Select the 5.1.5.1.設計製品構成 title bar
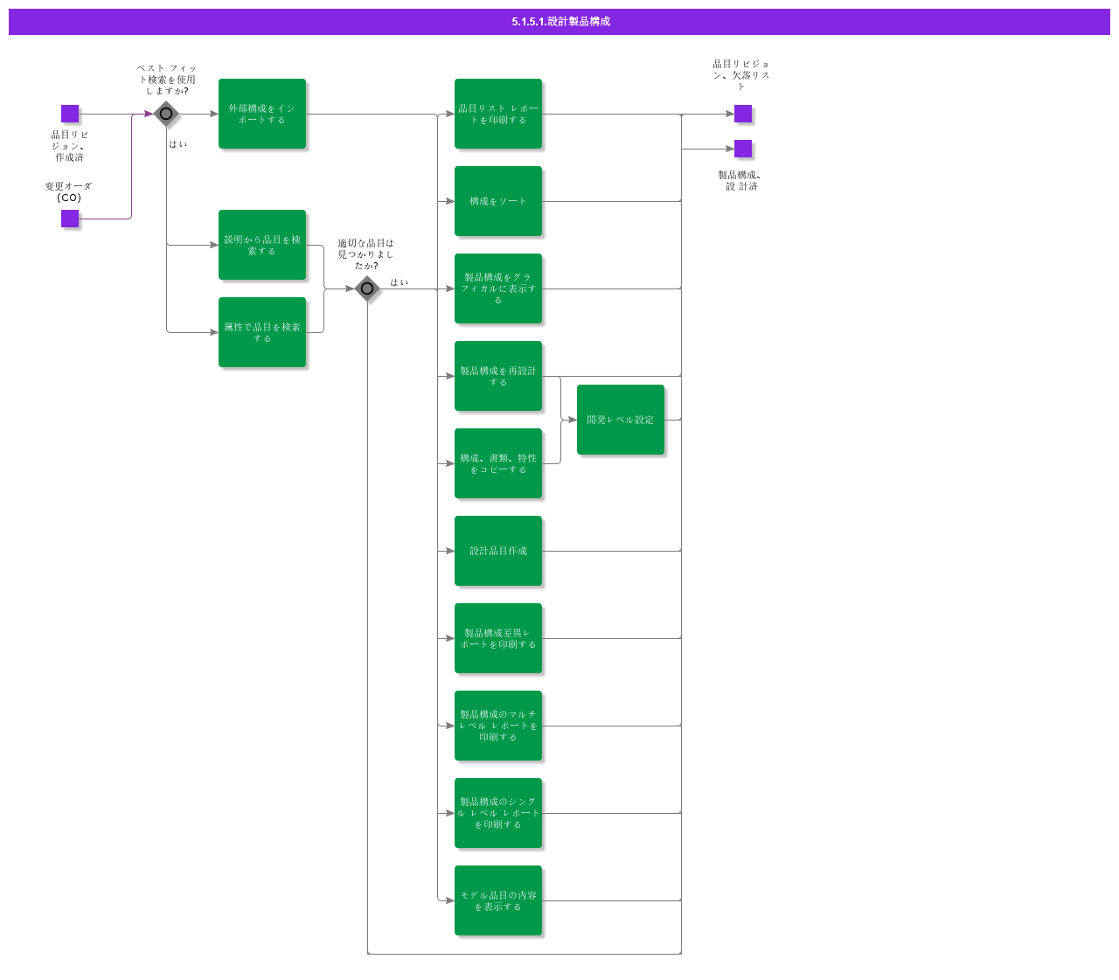 click(559, 22)
